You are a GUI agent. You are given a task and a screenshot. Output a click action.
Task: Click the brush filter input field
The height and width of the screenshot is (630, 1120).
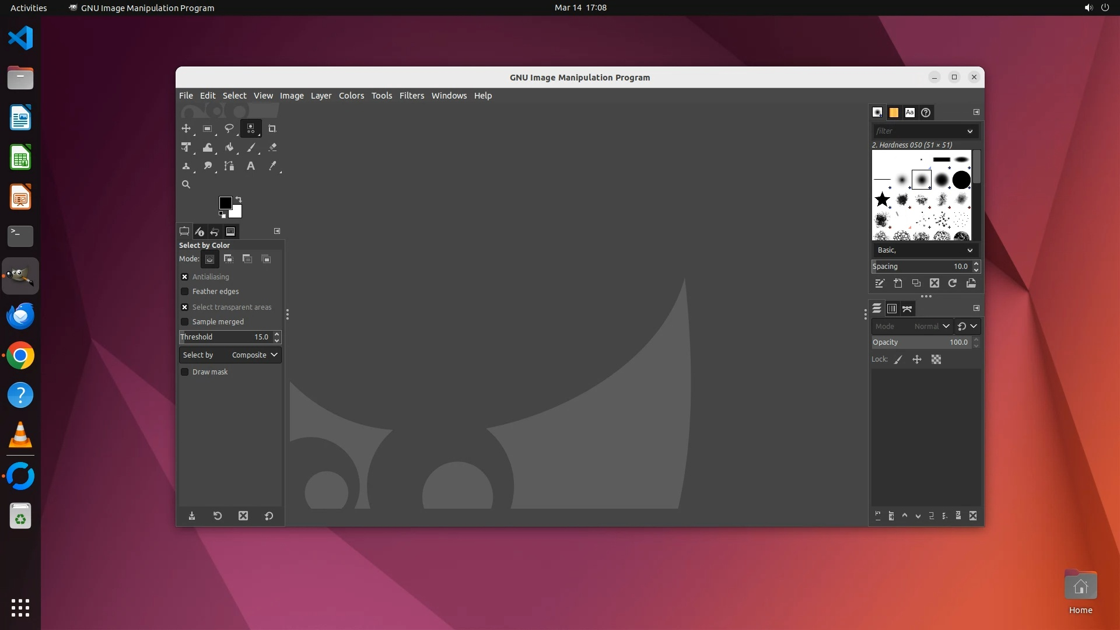click(x=919, y=131)
